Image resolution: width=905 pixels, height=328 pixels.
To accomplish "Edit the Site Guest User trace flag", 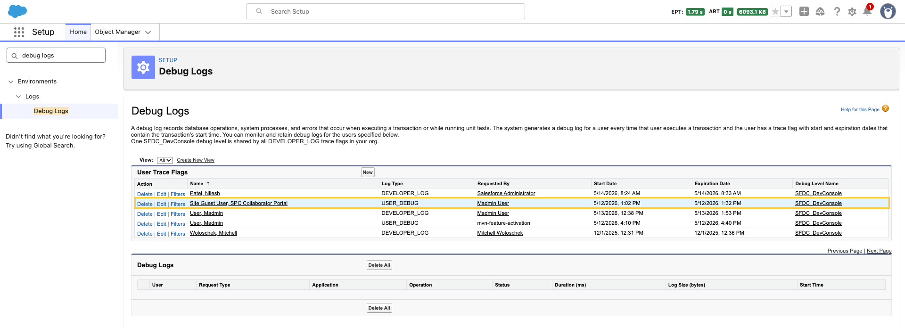I will [x=162, y=204].
